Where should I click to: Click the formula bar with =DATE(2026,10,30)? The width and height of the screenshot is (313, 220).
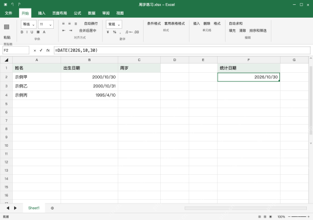[182, 50]
